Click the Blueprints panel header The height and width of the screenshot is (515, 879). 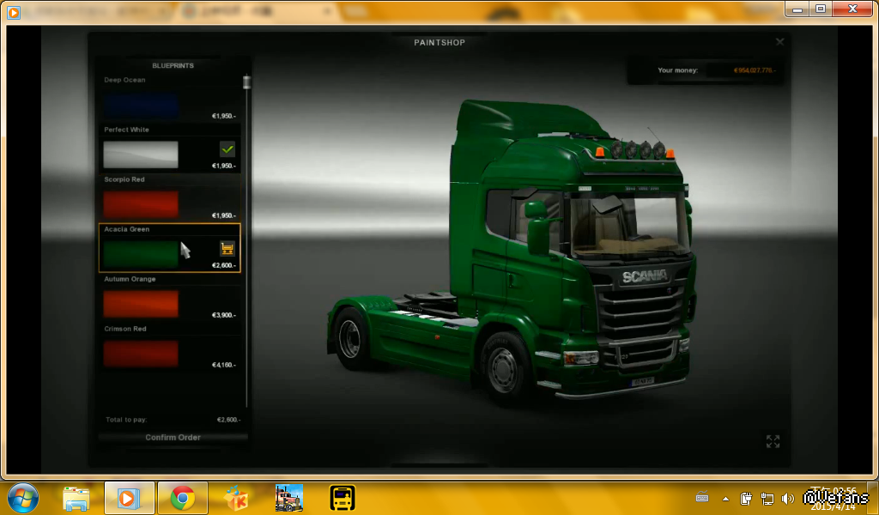coord(173,65)
